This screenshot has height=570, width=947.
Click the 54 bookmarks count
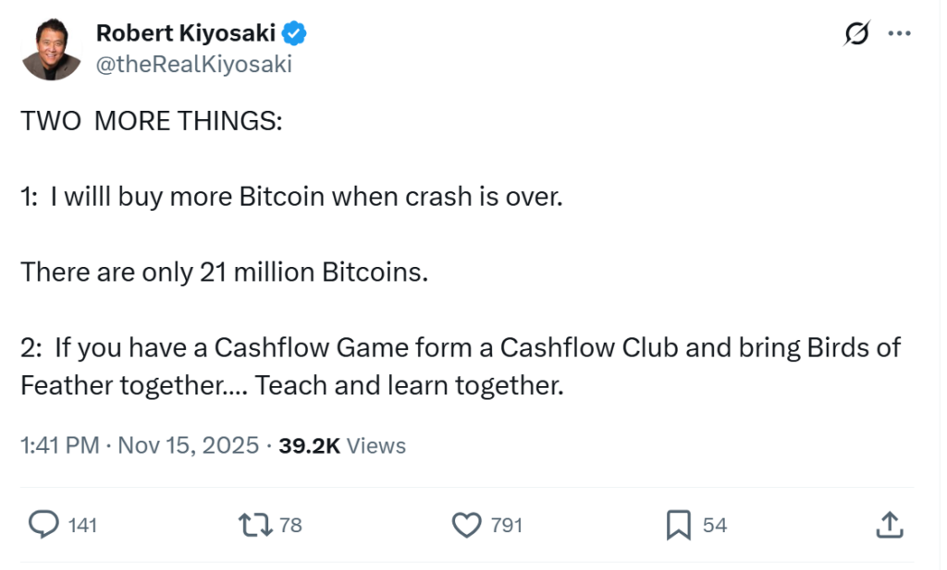coord(713,525)
